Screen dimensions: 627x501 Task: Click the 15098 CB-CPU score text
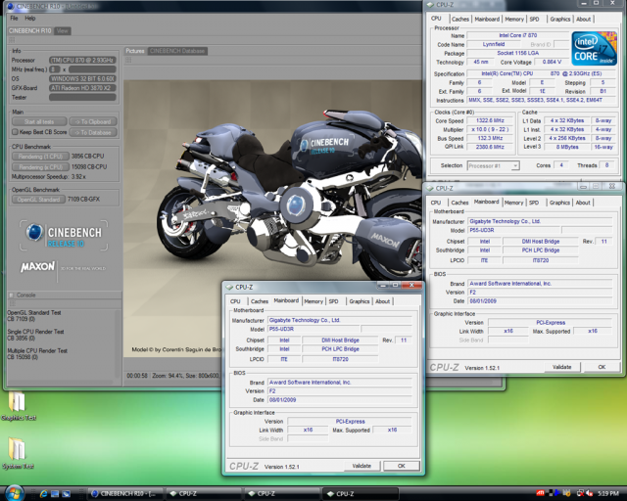tap(89, 167)
